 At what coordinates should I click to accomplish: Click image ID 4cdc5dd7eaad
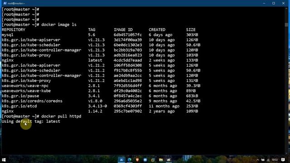coord(128,60)
